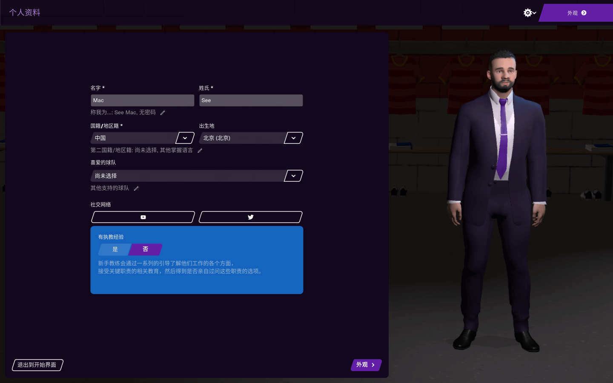Viewport: 613px width, 383px height.
Task: Click the YouTube social network button
Action: (x=143, y=217)
